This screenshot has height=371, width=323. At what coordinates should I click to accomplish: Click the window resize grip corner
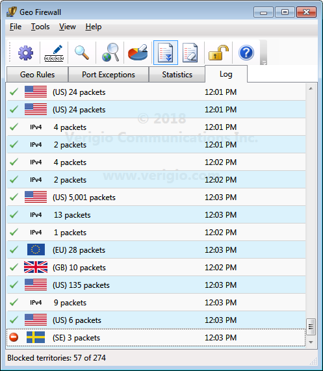[313, 361]
